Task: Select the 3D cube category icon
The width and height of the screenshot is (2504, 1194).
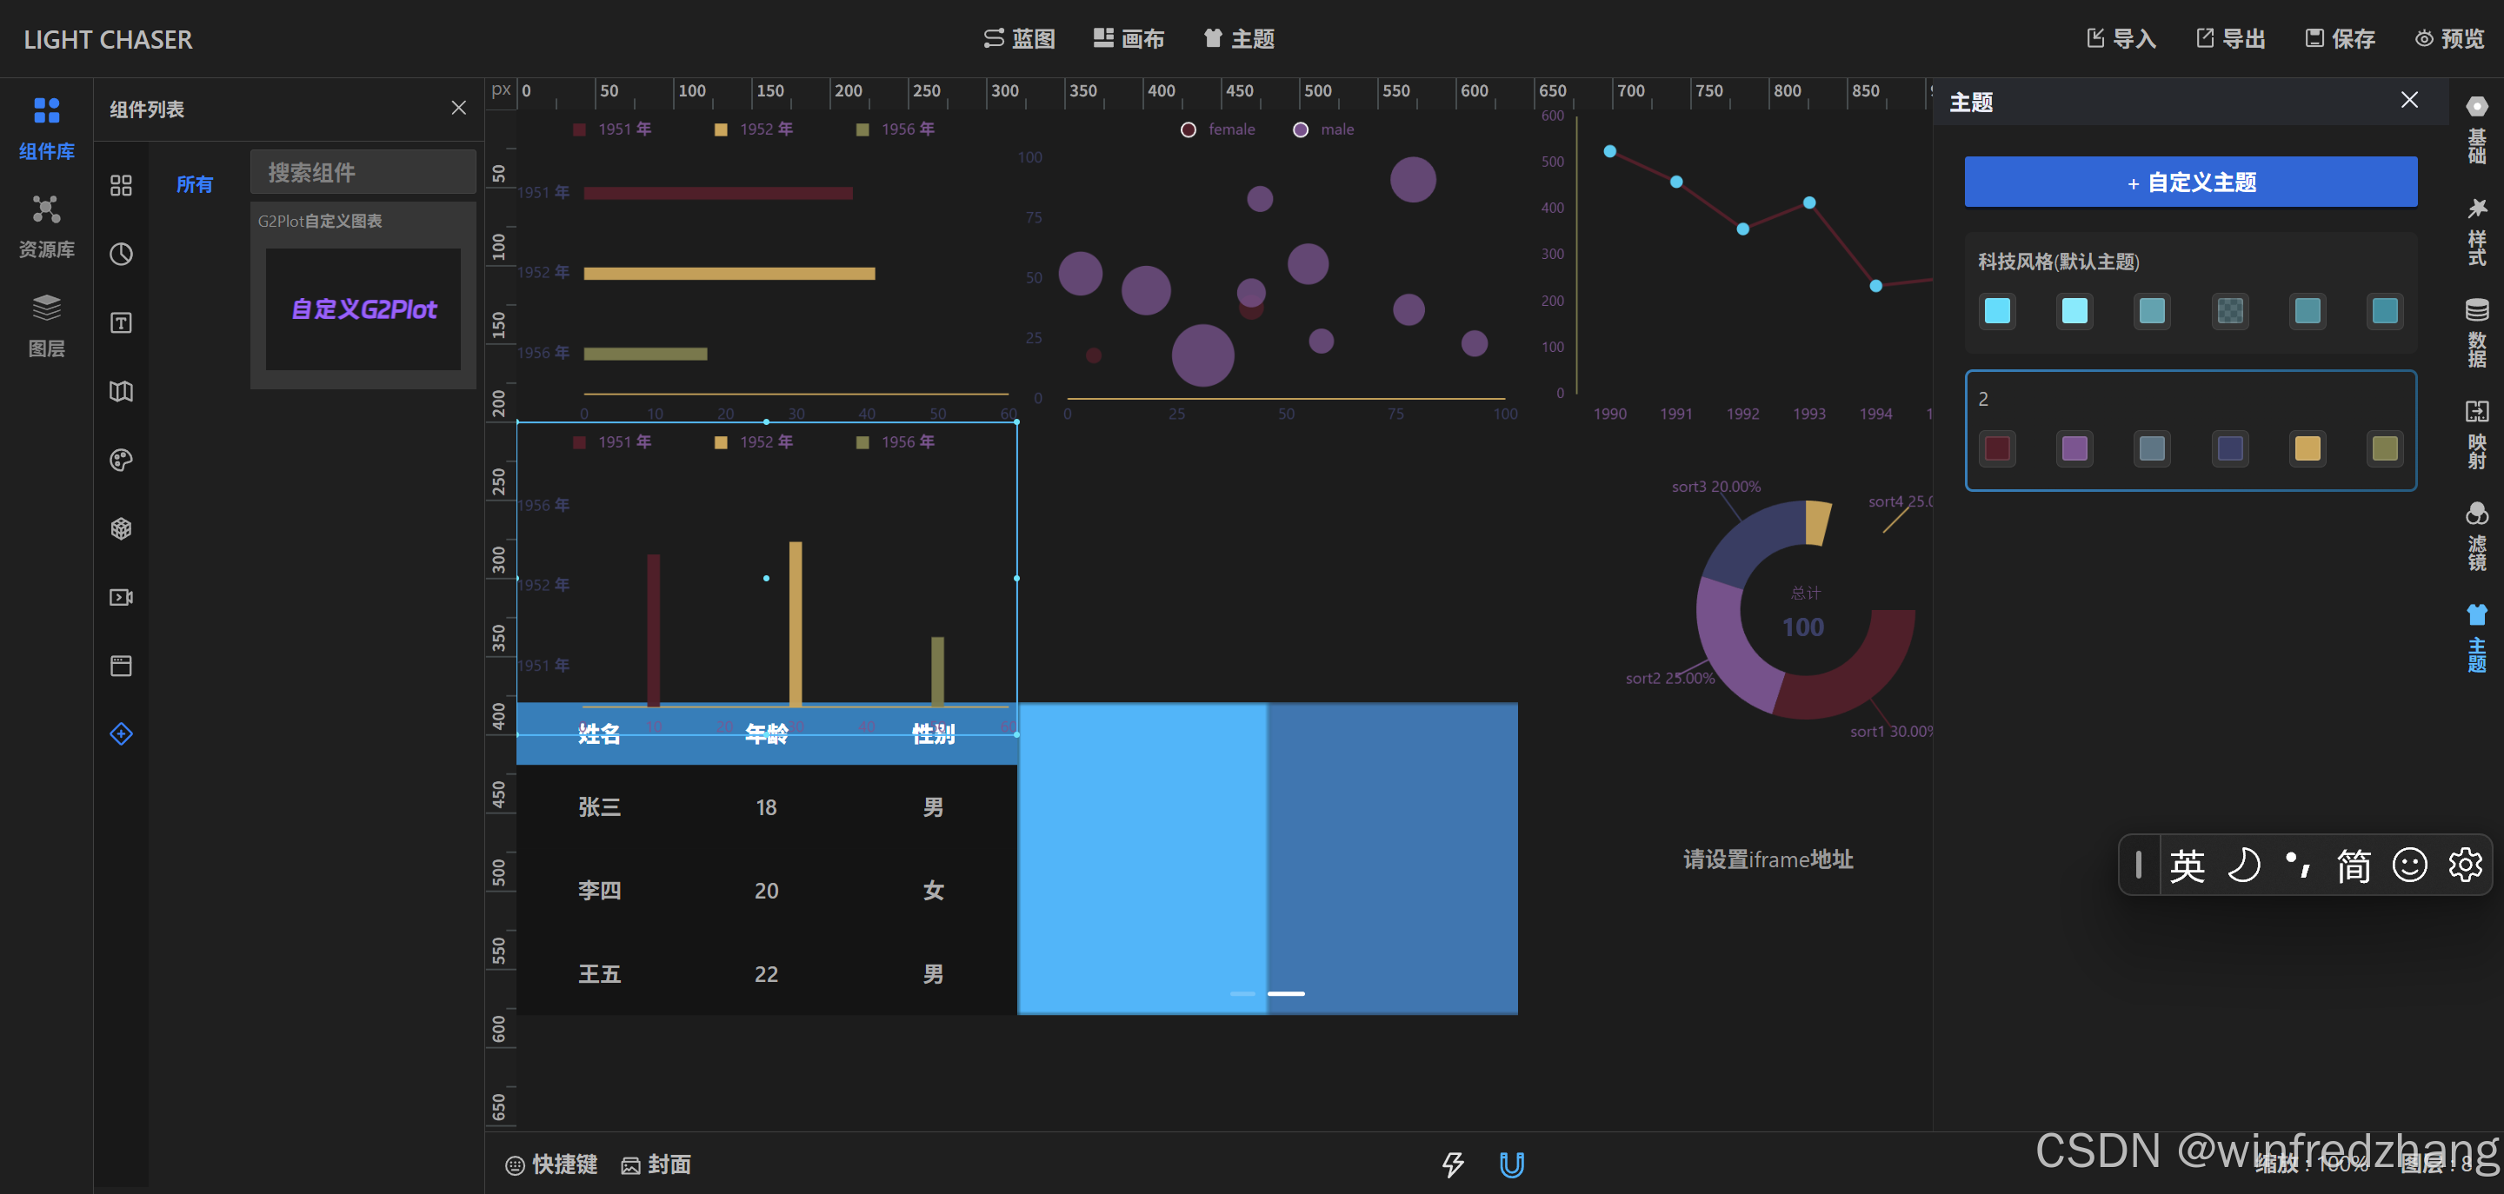Action: [121, 528]
